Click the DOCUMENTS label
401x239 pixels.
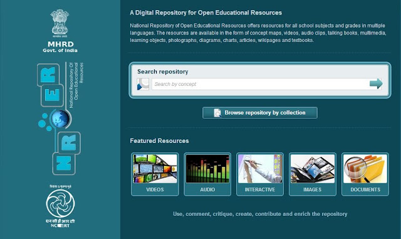click(365, 189)
